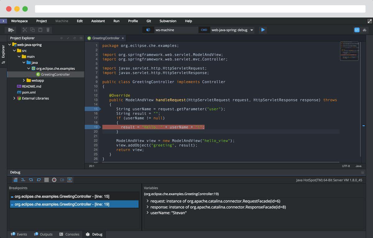
Task: Click the first small Project Explorer header icon
Action: coord(61,38)
